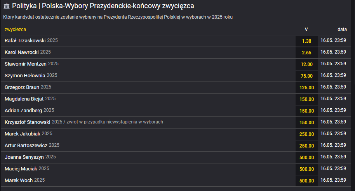Select Magdalena Biejat odds 150.00

coord(306,99)
